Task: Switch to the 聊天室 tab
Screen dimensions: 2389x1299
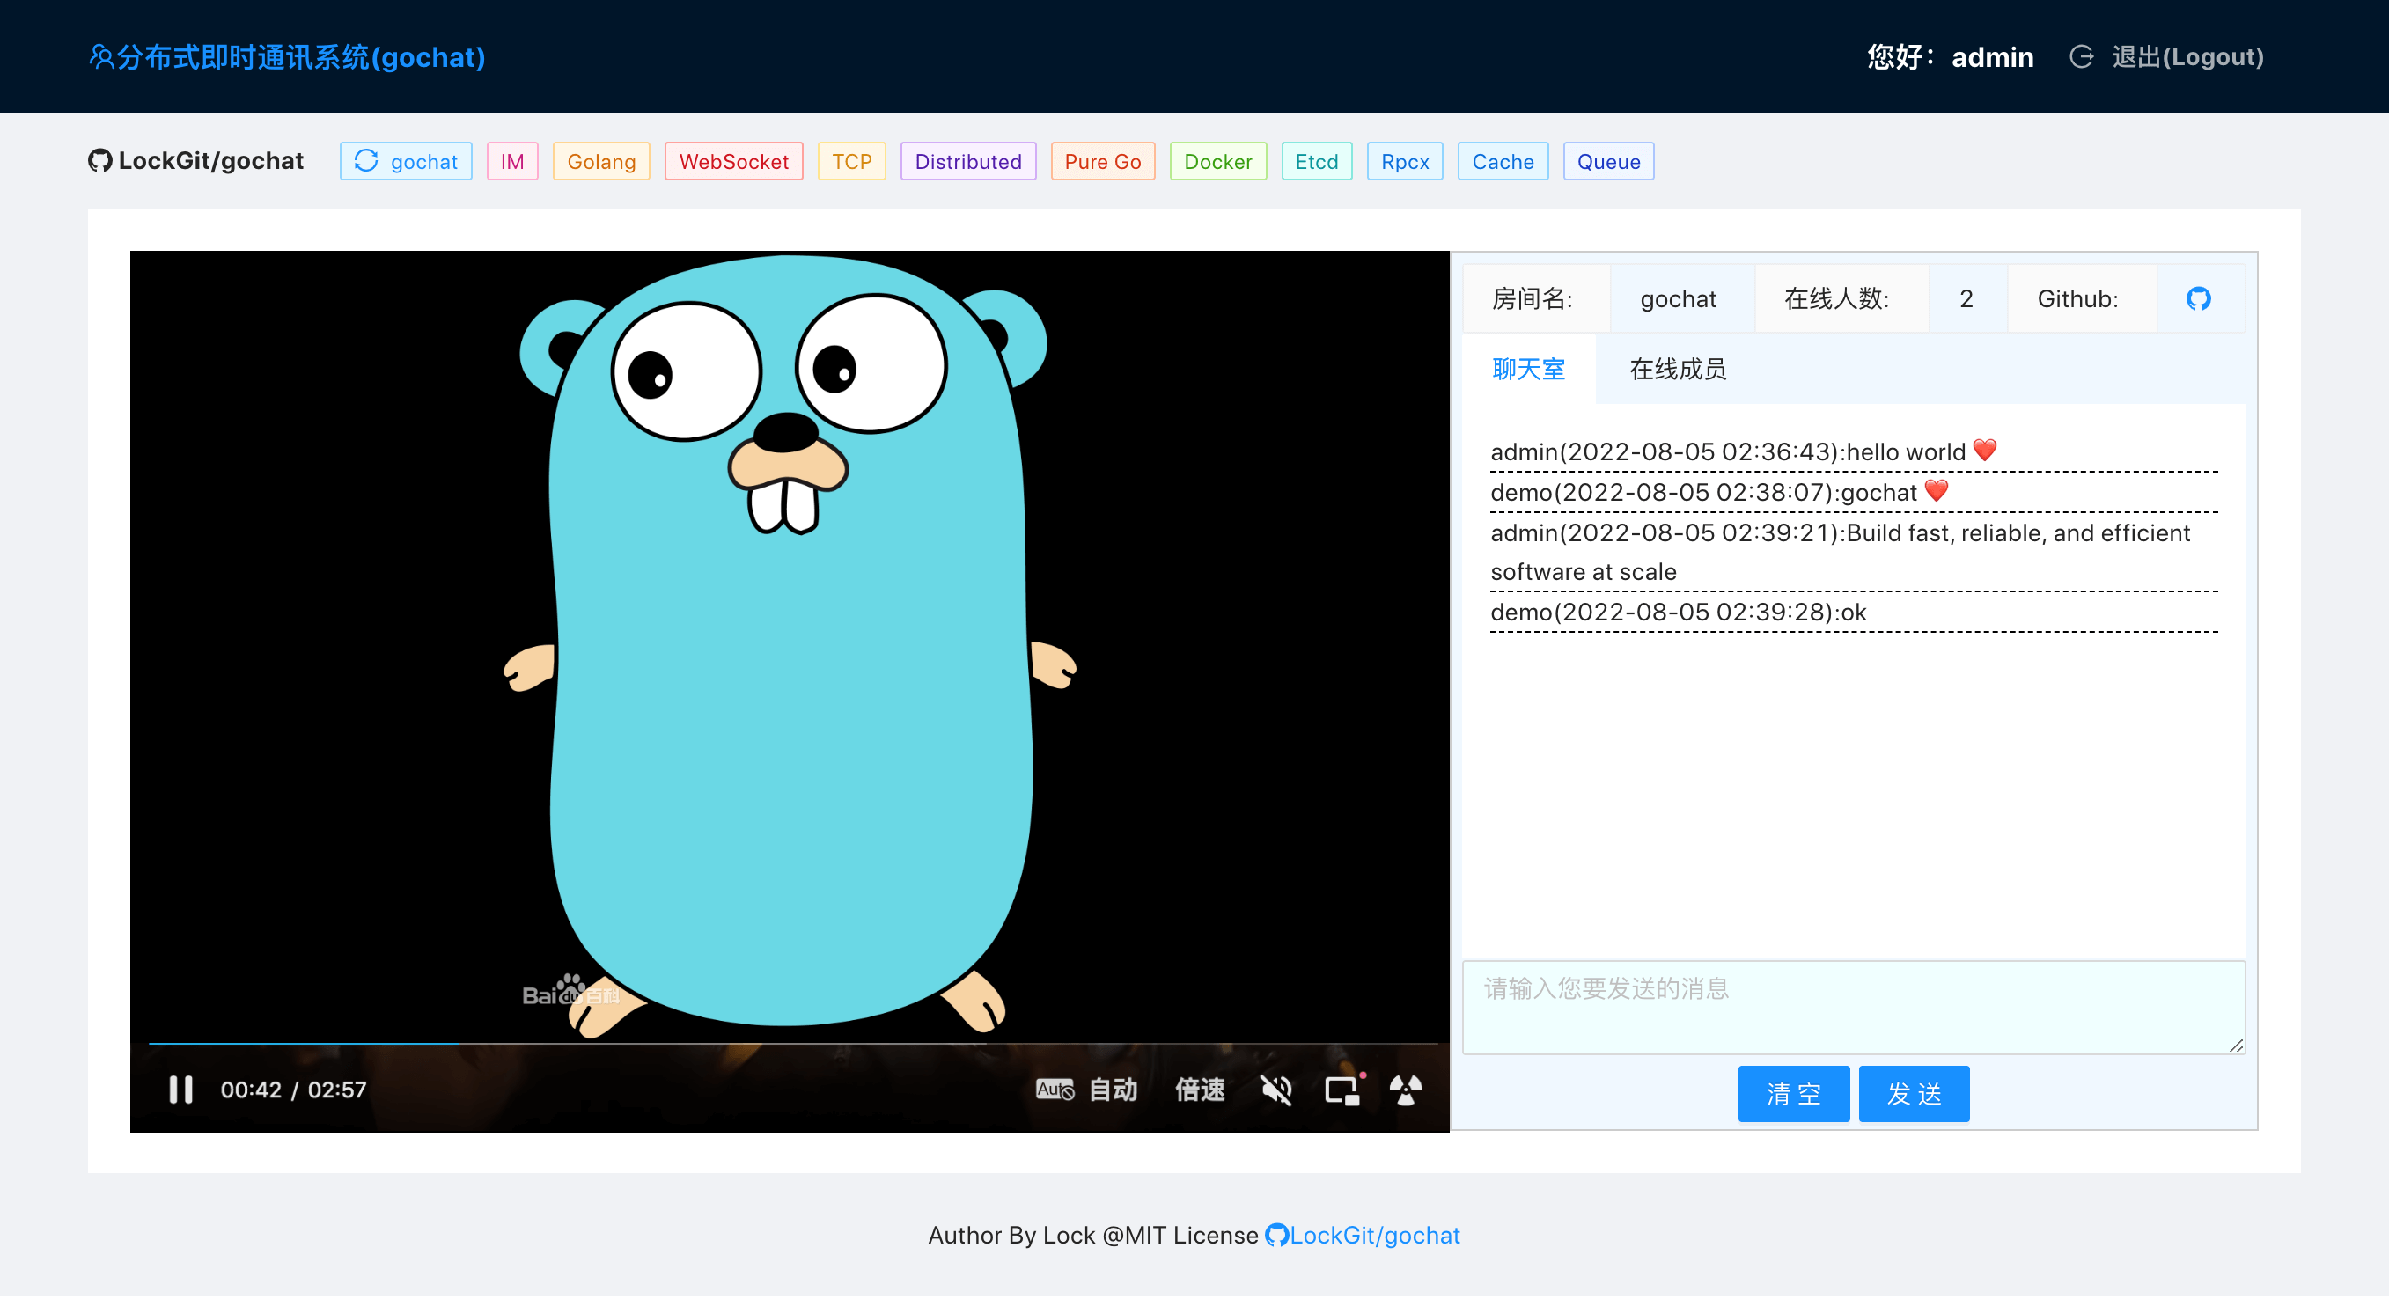Action: 1528,369
